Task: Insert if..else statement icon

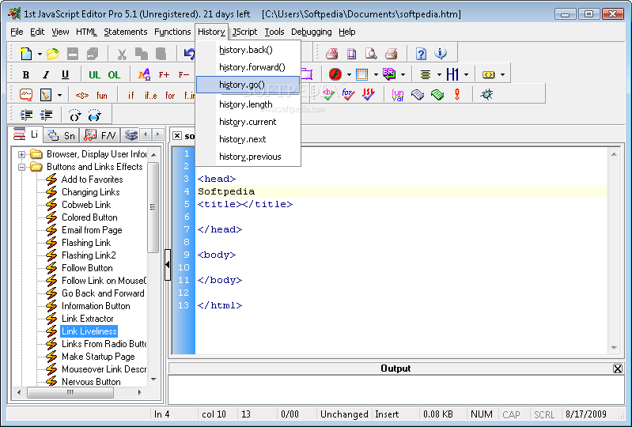Action: point(151,96)
